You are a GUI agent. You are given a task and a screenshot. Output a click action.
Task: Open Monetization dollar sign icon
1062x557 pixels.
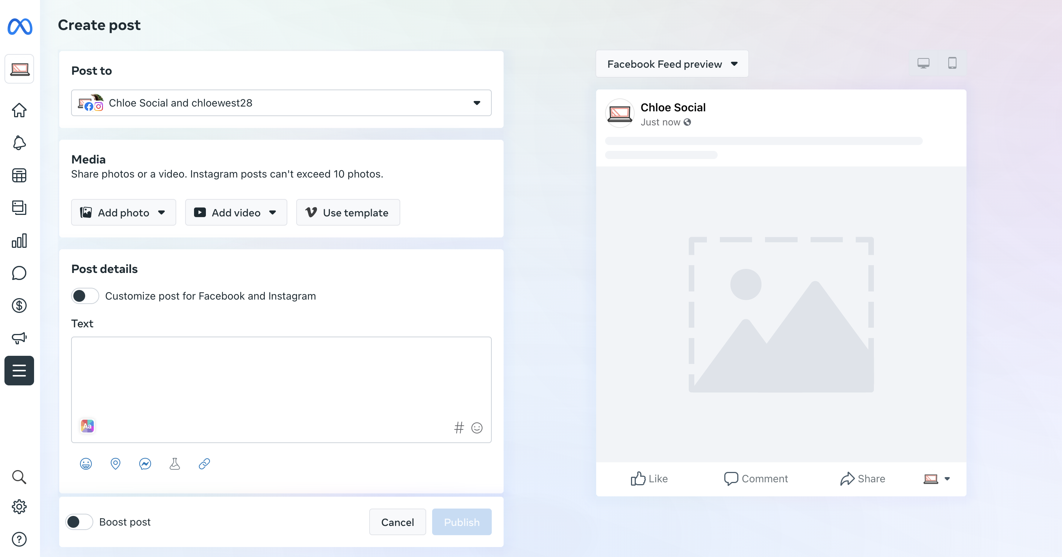19,305
